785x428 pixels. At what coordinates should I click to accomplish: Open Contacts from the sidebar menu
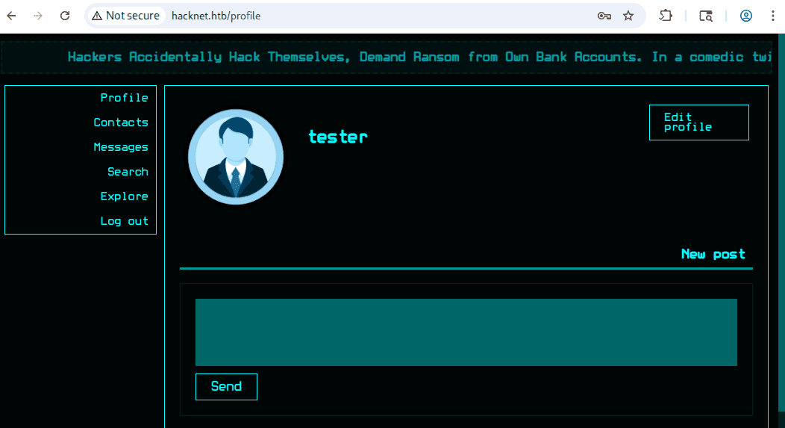coord(121,122)
